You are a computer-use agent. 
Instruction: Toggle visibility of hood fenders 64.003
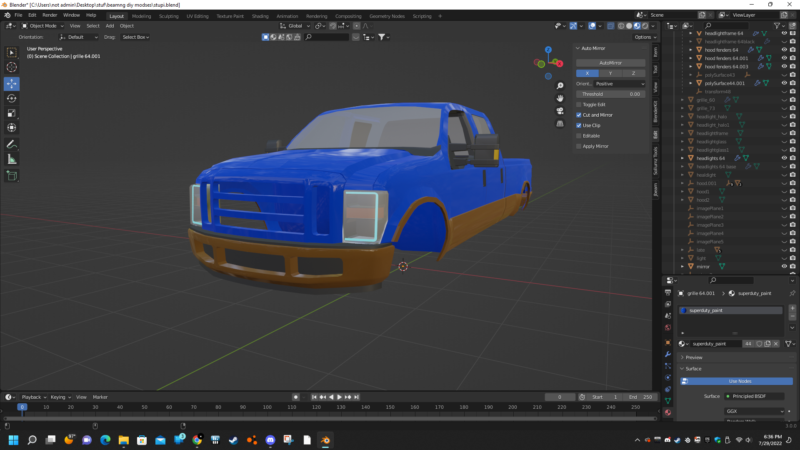784,67
